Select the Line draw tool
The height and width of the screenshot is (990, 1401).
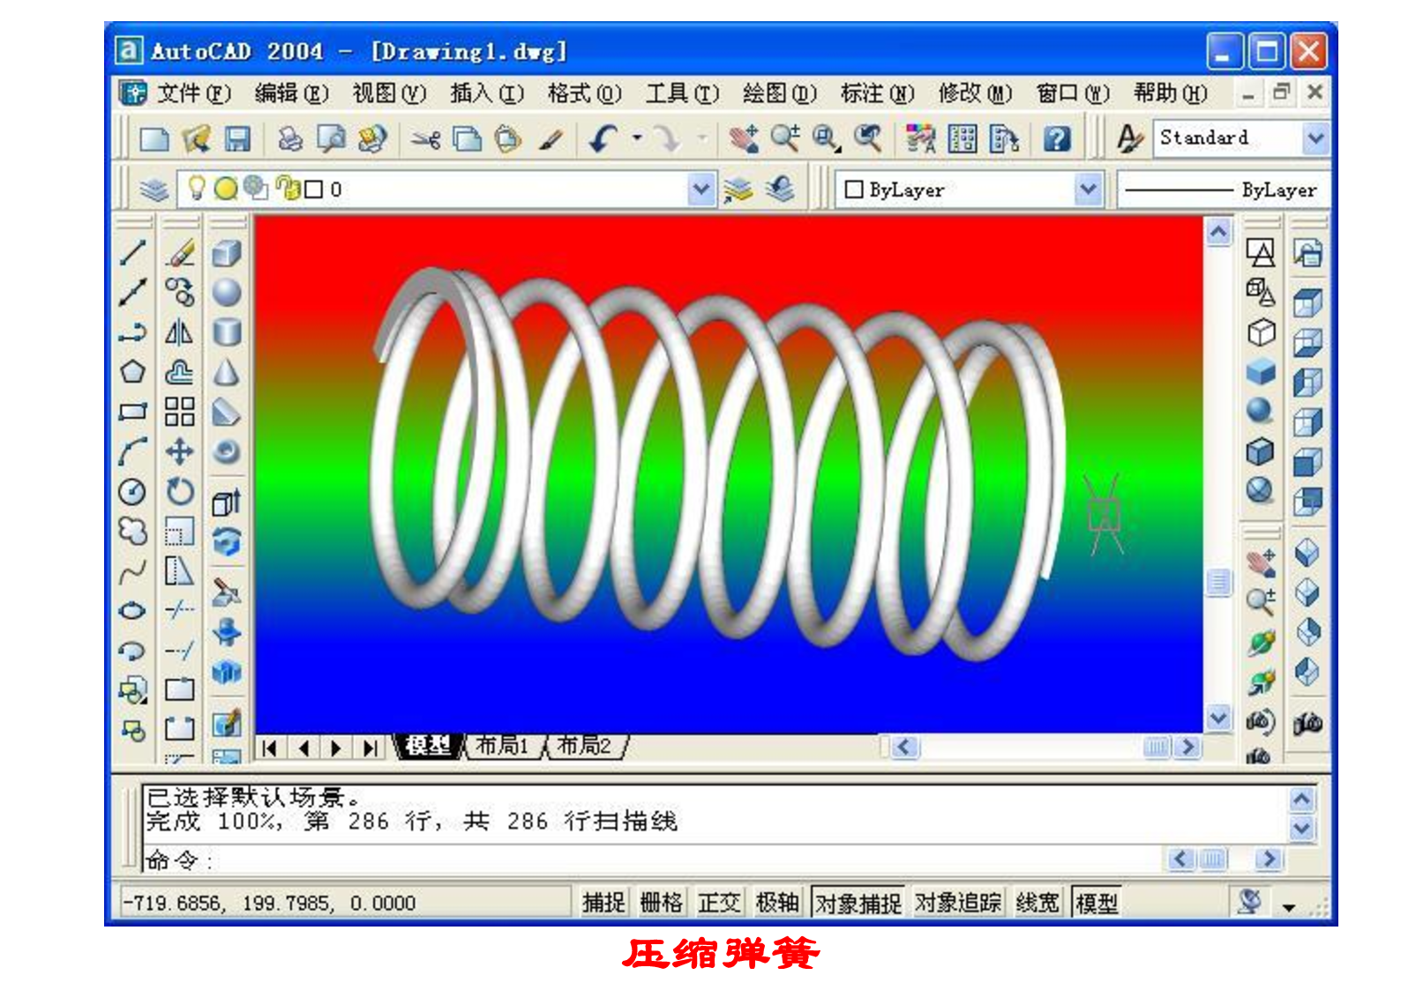[x=132, y=253]
